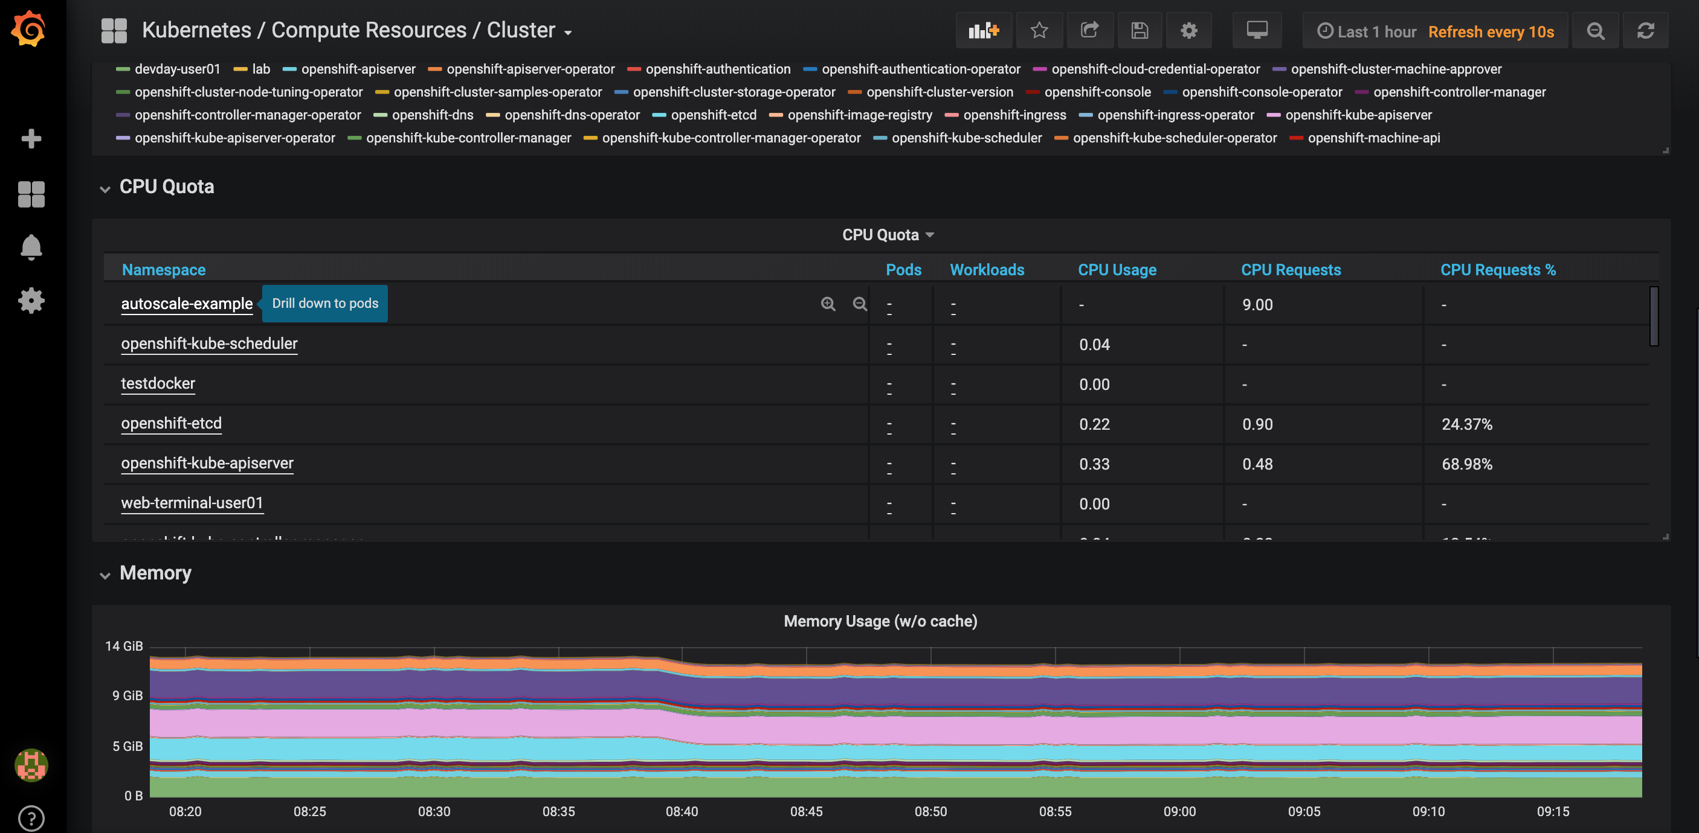Image resolution: width=1699 pixels, height=833 pixels.
Task: Sort table by Workloads column
Action: pyautogui.click(x=987, y=270)
